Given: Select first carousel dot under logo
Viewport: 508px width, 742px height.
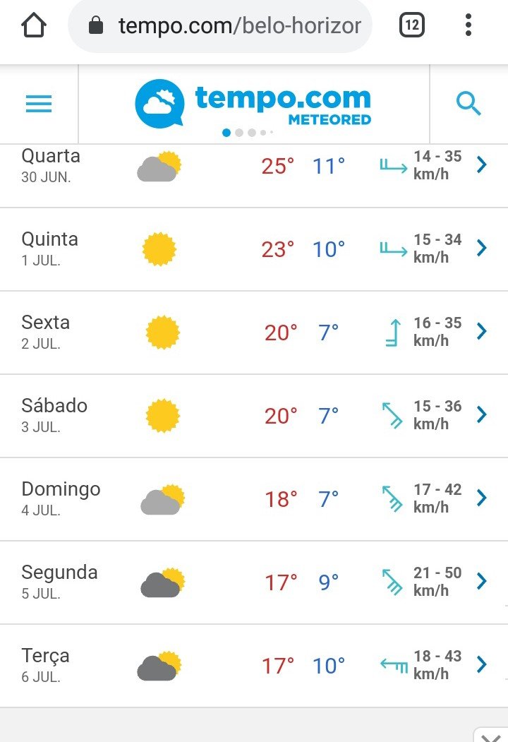Looking at the screenshot, I should coord(226,133).
